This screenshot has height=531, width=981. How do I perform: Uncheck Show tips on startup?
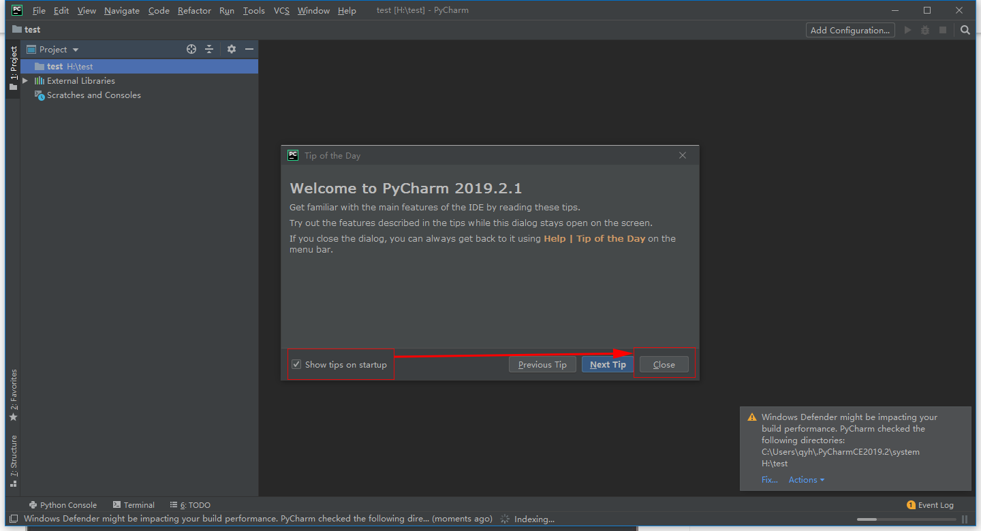click(296, 364)
